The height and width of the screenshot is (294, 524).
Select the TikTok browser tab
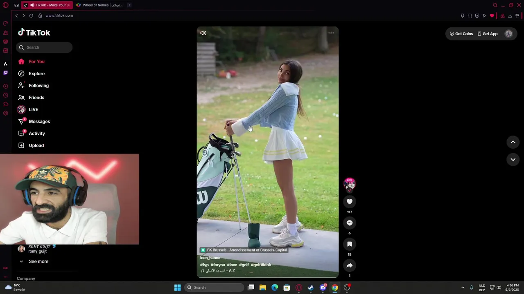[x=47, y=5]
